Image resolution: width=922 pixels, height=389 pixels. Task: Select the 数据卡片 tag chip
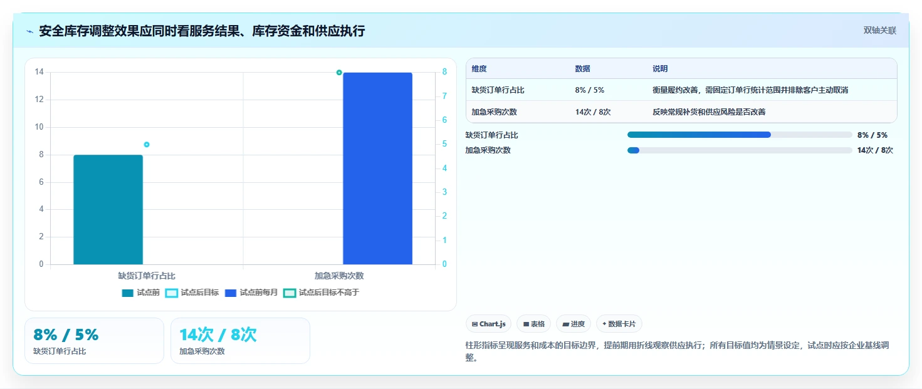click(619, 324)
